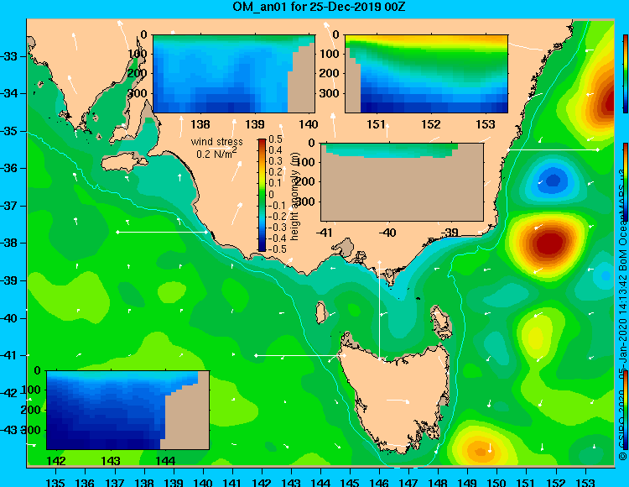Viewport: 629px width, 487px height.
Task: Click the dark red warm eddy near 152E 38S
Action: tap(548, 243)
